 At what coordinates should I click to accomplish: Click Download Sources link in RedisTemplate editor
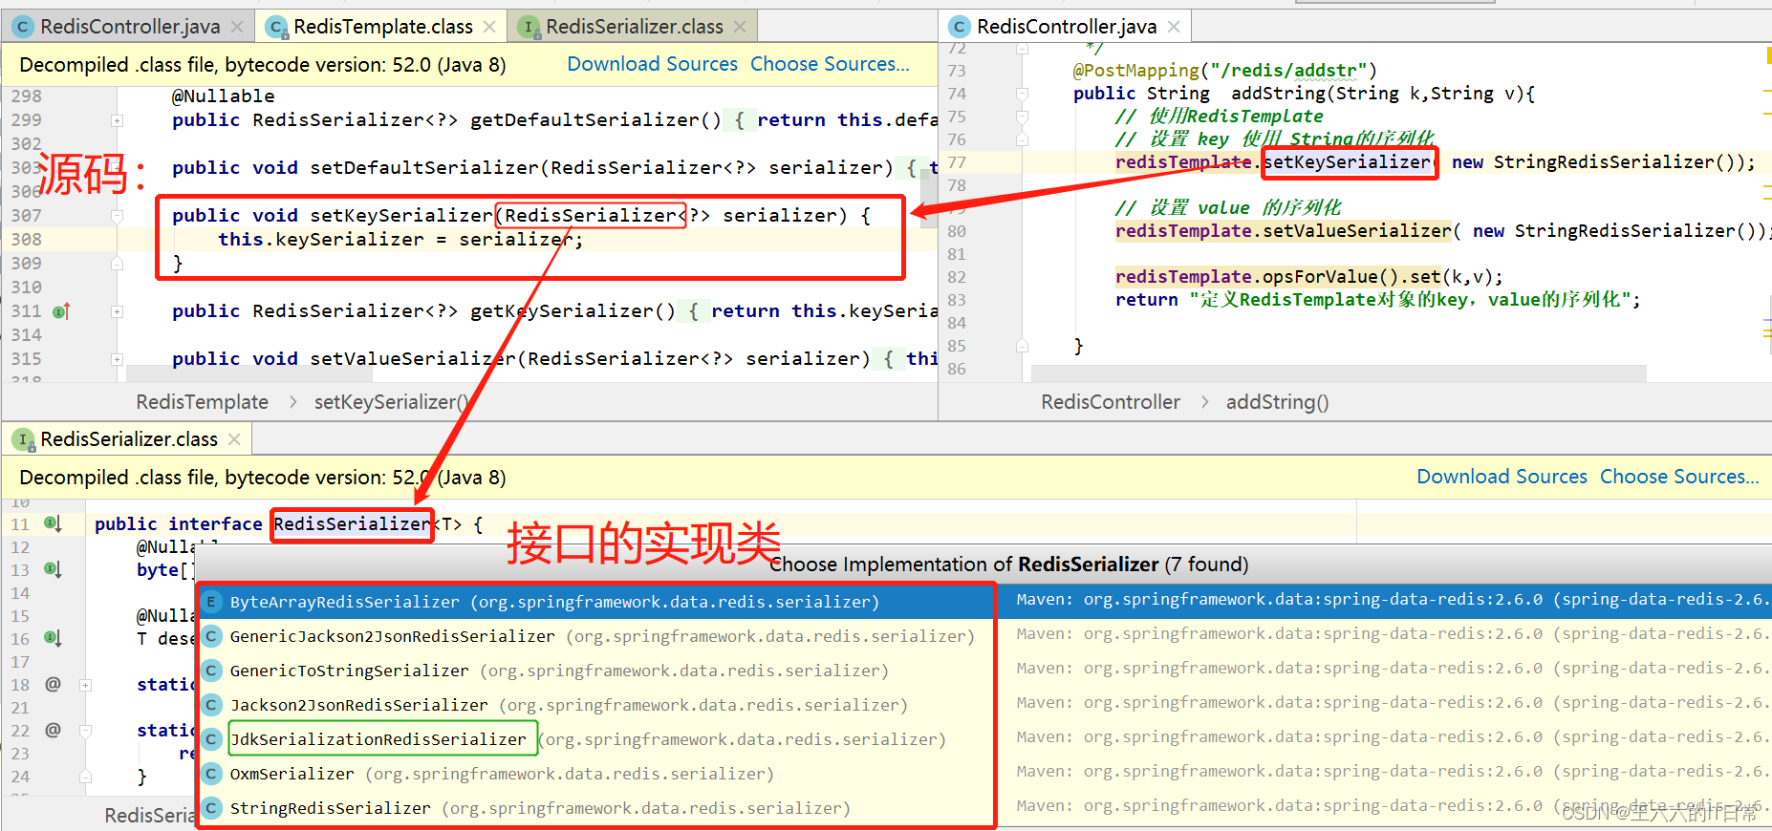[652, 64]
